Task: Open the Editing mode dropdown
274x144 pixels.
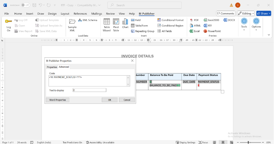Action: pyautogui.click(x=246, y=13)
